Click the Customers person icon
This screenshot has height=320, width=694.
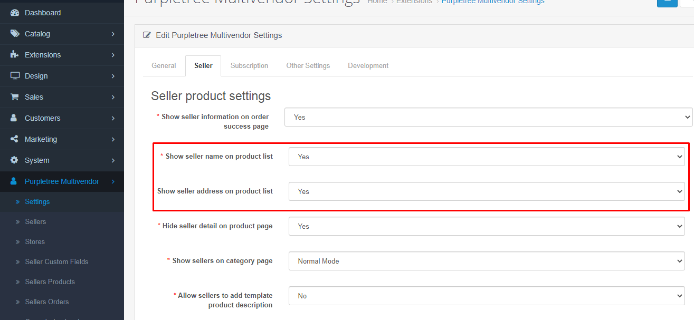(14, 118)
